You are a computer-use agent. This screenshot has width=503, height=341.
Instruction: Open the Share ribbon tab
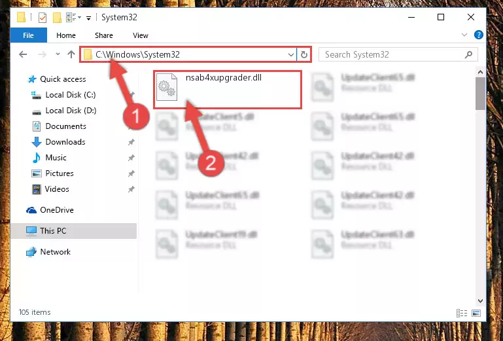[x=103, y=35]
